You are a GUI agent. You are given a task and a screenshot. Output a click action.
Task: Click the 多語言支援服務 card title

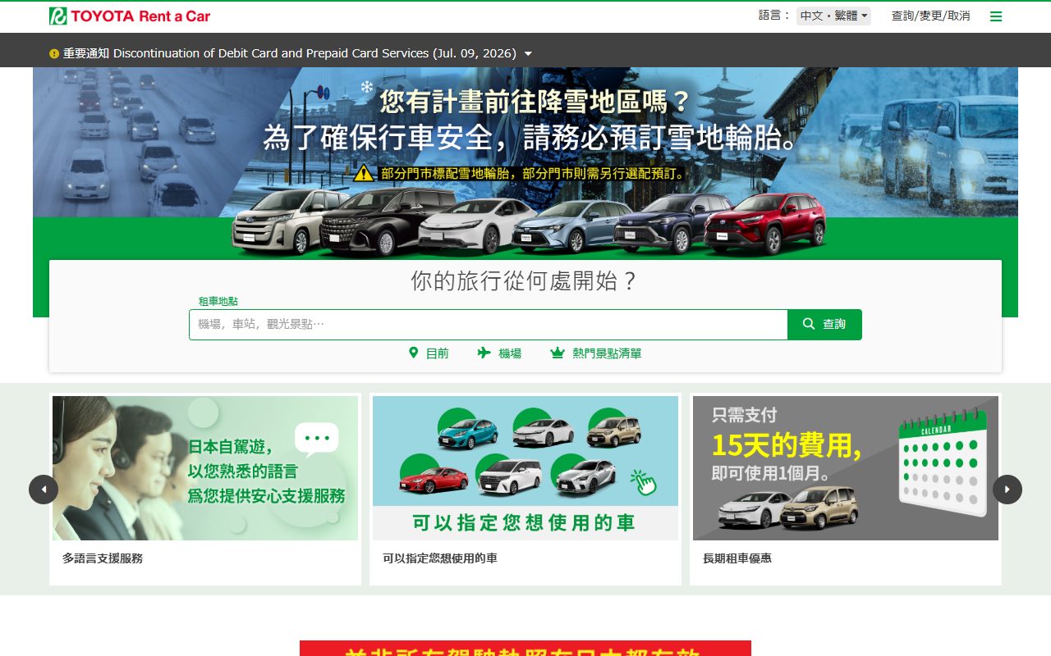[x=103, y=558]
